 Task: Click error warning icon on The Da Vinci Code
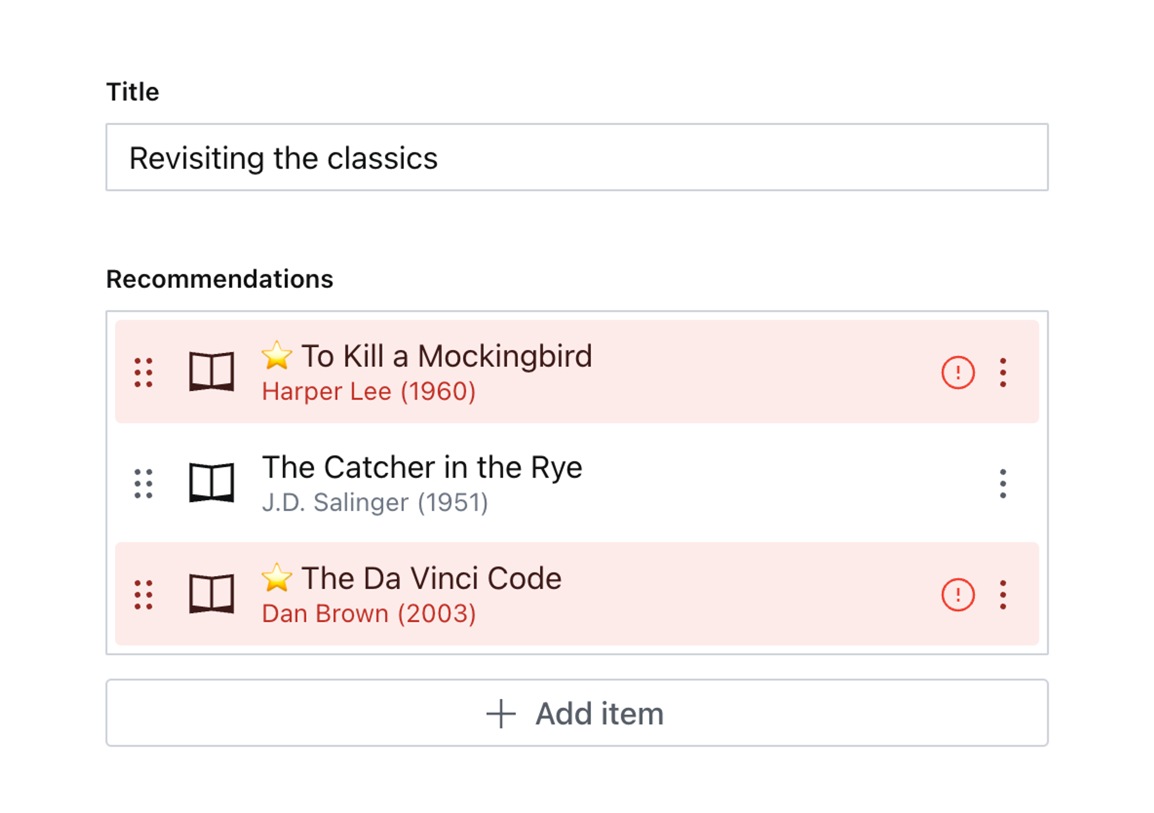pyautogui.click(x=958, y=595)
